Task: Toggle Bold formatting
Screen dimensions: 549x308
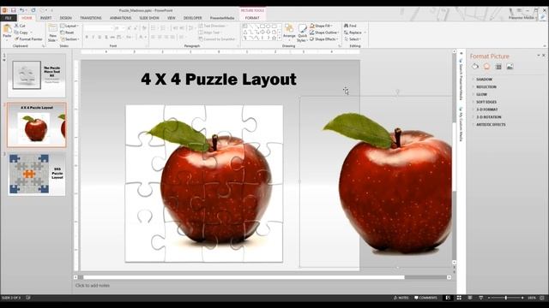Action: [x=87, y=37]
